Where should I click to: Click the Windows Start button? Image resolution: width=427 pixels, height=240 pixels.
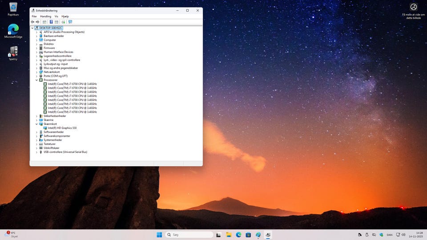[x=159, y=235]
